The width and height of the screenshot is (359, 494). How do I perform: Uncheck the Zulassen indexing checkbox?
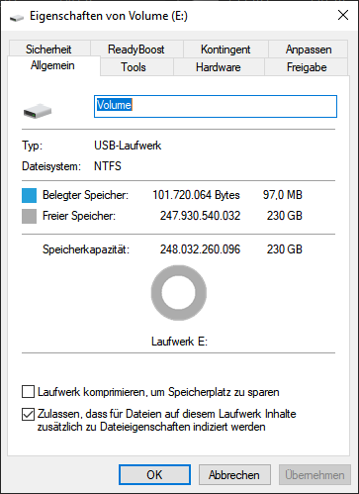pos(28,414)
